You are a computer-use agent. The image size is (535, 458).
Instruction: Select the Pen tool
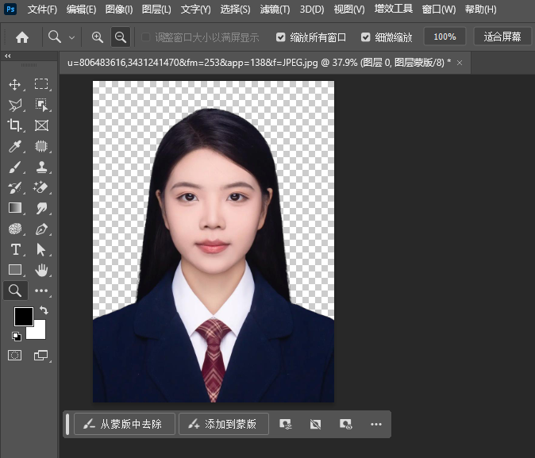tap(41, 229)
